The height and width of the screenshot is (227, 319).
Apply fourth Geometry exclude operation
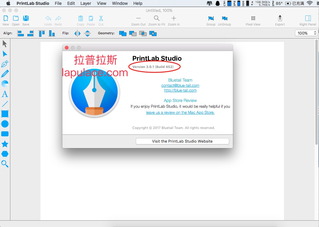[x=153, y=33]
